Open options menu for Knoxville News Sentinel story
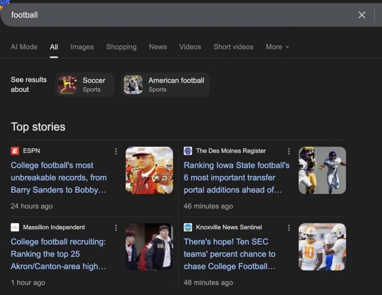Viewport: 382px width, 295px height. click(x=289, y=228)
